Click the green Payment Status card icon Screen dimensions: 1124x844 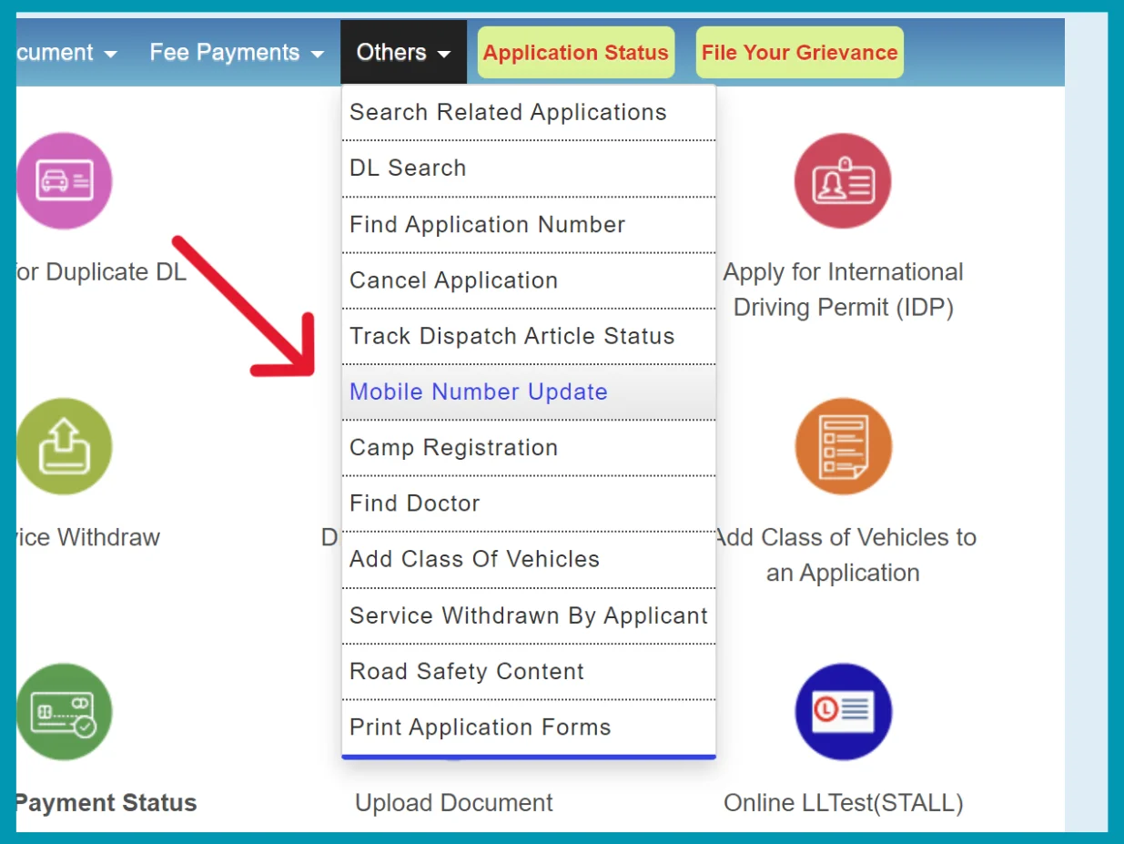coord(64,712)
